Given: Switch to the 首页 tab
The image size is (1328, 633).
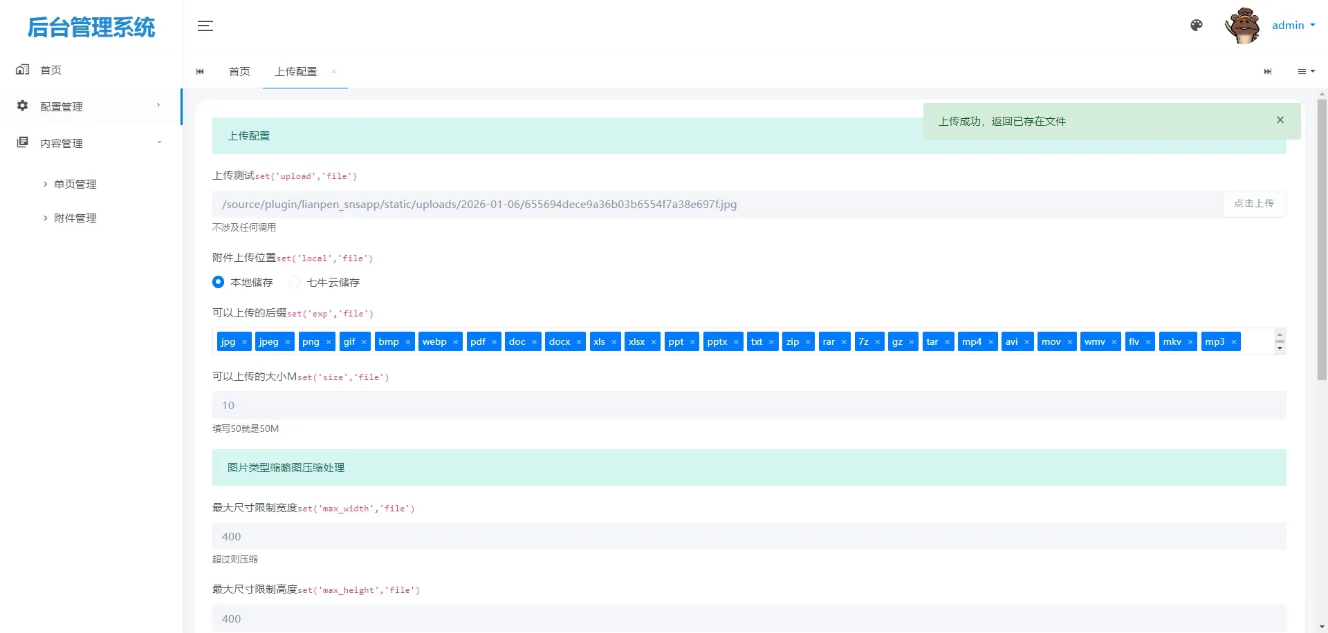Looking at the screenshot, I should point(239,72).
